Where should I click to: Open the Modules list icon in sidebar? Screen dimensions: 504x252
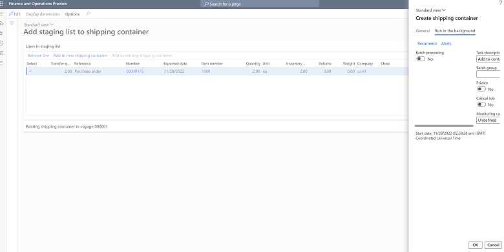(1, 63)
